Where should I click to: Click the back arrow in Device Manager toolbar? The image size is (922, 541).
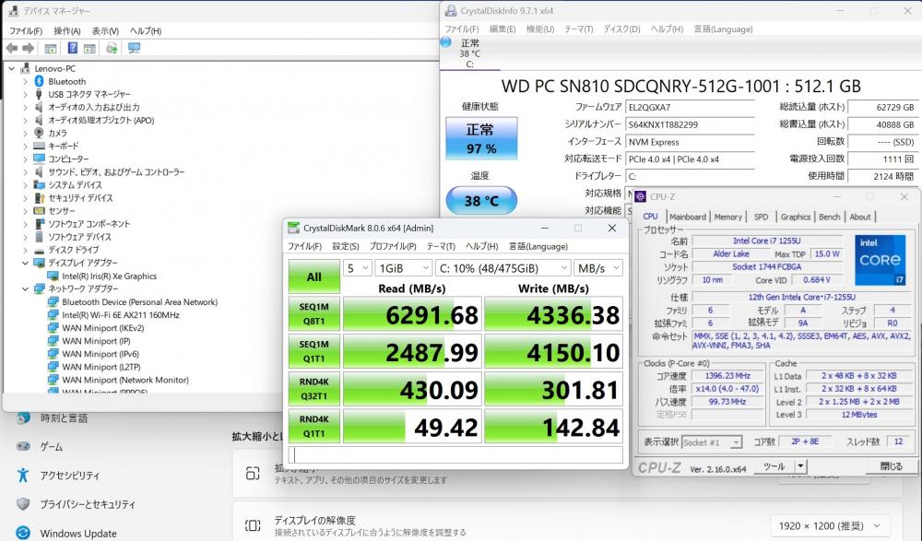(11, 48)
